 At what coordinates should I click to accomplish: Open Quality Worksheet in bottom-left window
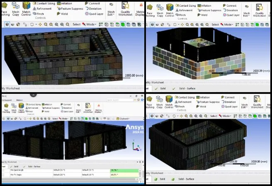(x=88, y=108)
